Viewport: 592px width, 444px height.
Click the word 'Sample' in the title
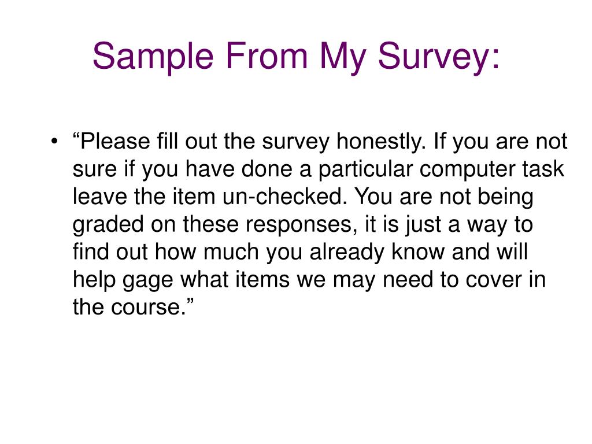153,57
